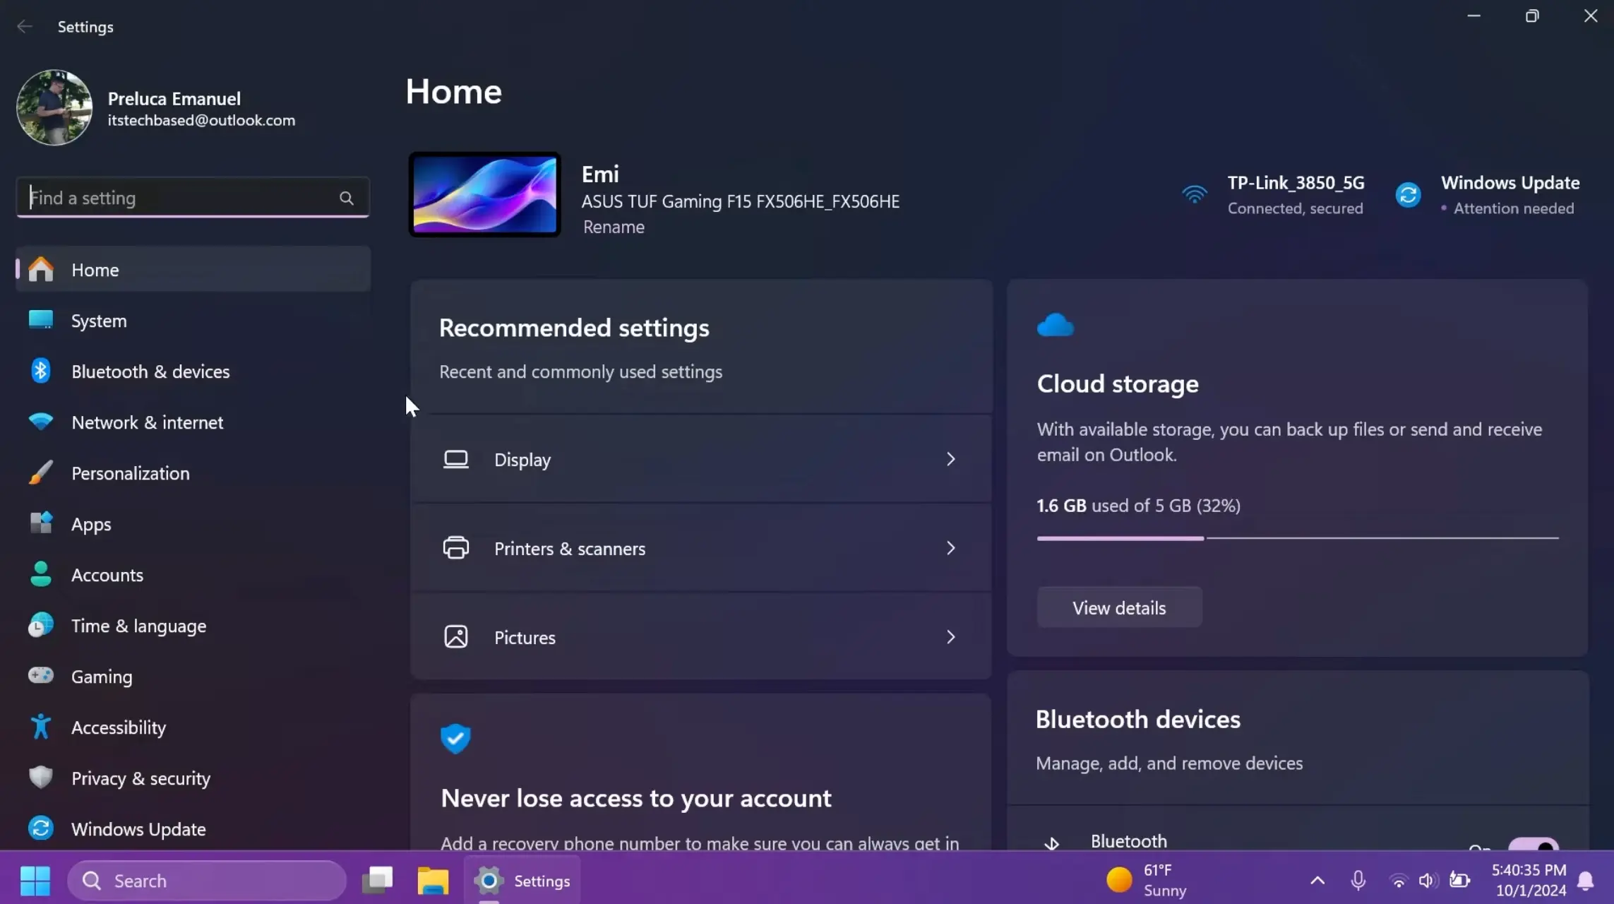Click the cloud storage usage bar

1298,538
